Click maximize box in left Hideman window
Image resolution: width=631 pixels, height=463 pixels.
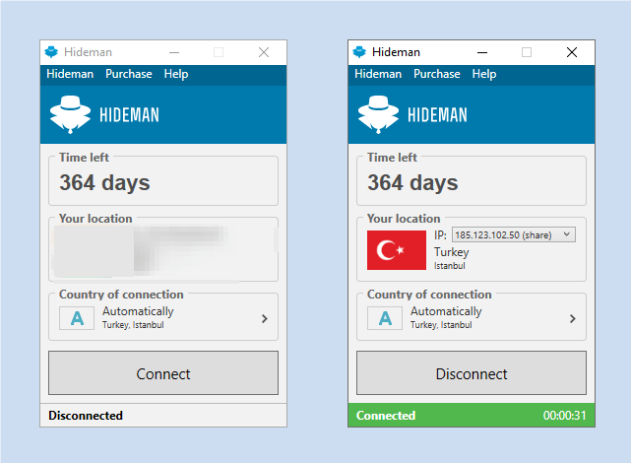(x=219, y=52)
